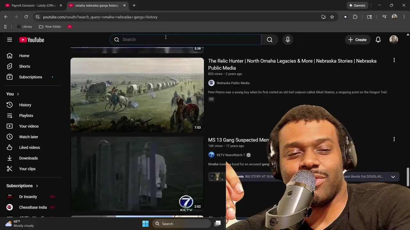Image resolution: width=410 pixels, height=230 pixels.
Task: Click the Create button
Action: 357,40
